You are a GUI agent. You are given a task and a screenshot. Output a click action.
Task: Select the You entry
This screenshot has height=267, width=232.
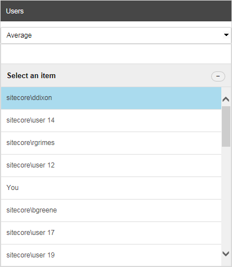[x=111, y=188]
